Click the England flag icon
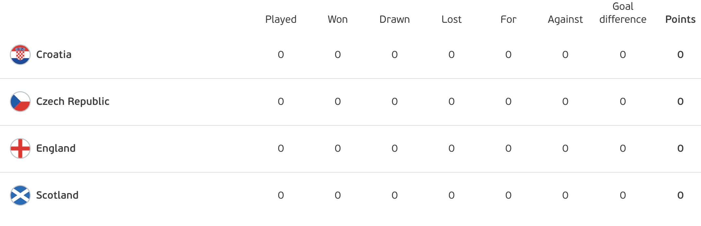 20,148
